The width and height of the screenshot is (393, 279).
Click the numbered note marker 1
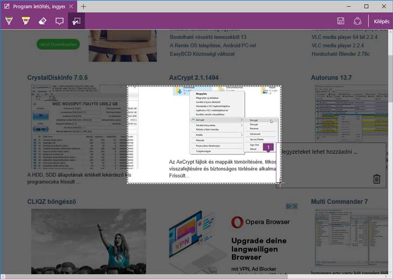click(269, 147)
